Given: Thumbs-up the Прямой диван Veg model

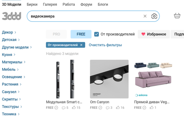Looking at the screenshot, I should coord(152,108).
